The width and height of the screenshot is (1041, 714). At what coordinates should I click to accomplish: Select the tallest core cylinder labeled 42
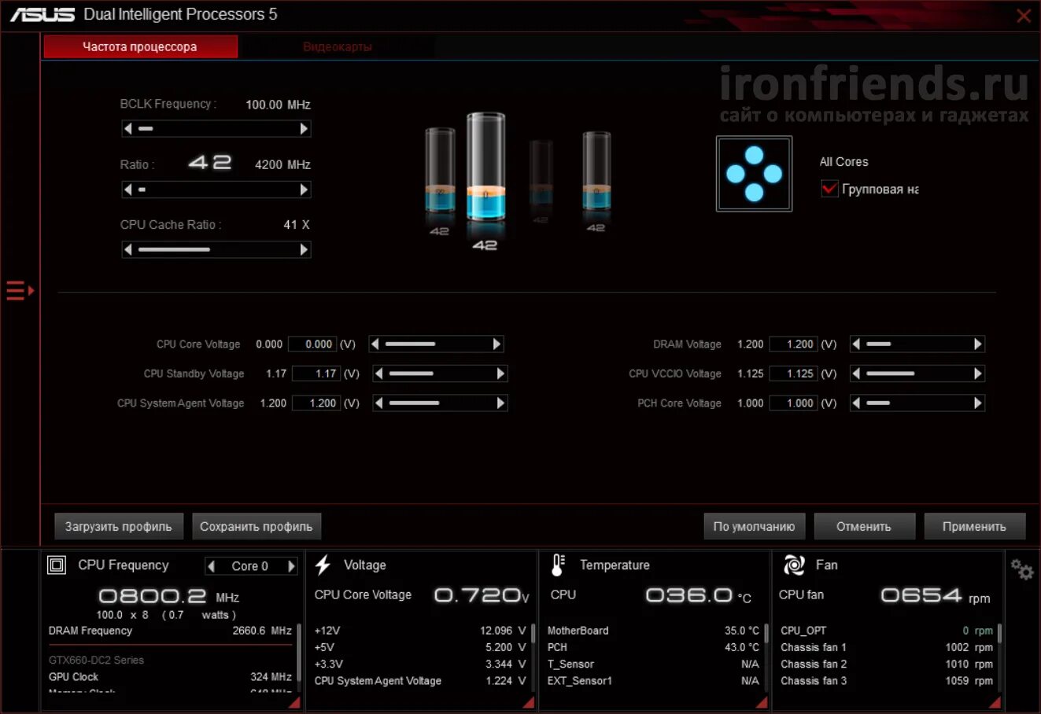[x=485, y=167]
